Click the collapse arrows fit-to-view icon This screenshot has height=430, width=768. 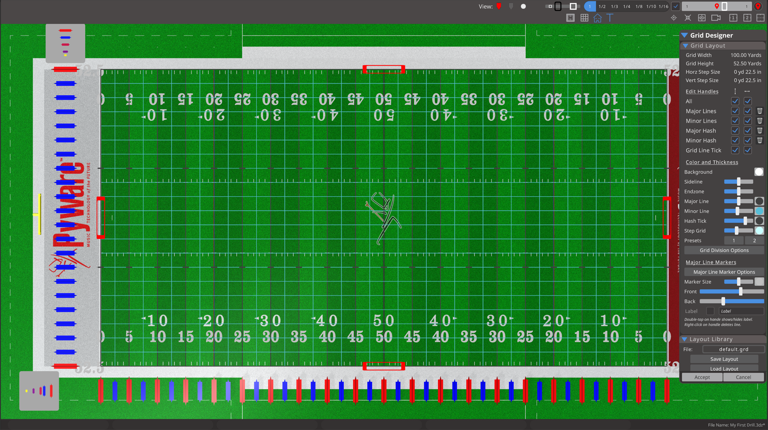pos(688,18)
